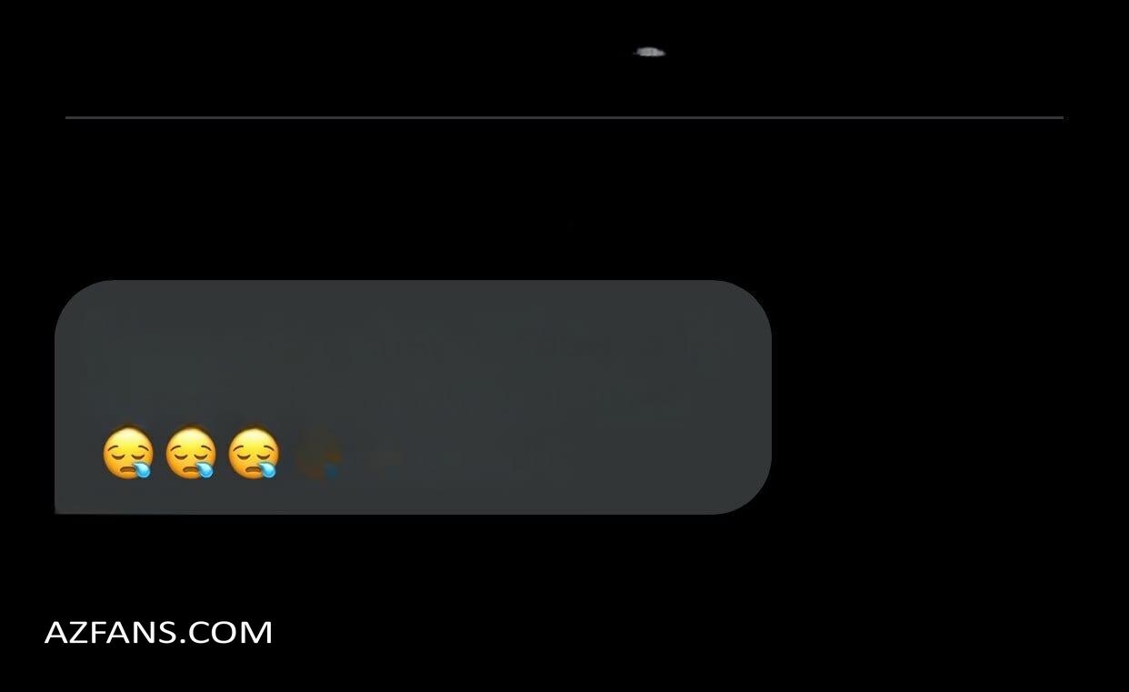
Task: Click the first sleepy face emoji
Action: [128, 453]
